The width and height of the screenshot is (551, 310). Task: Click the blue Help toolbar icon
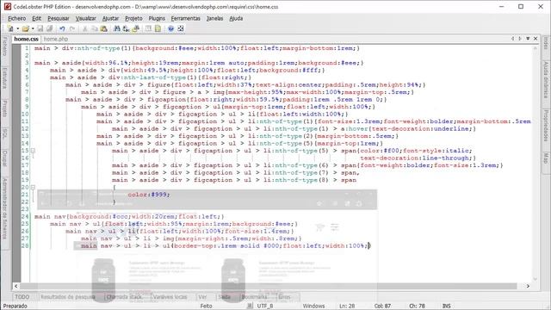(170, 28)
